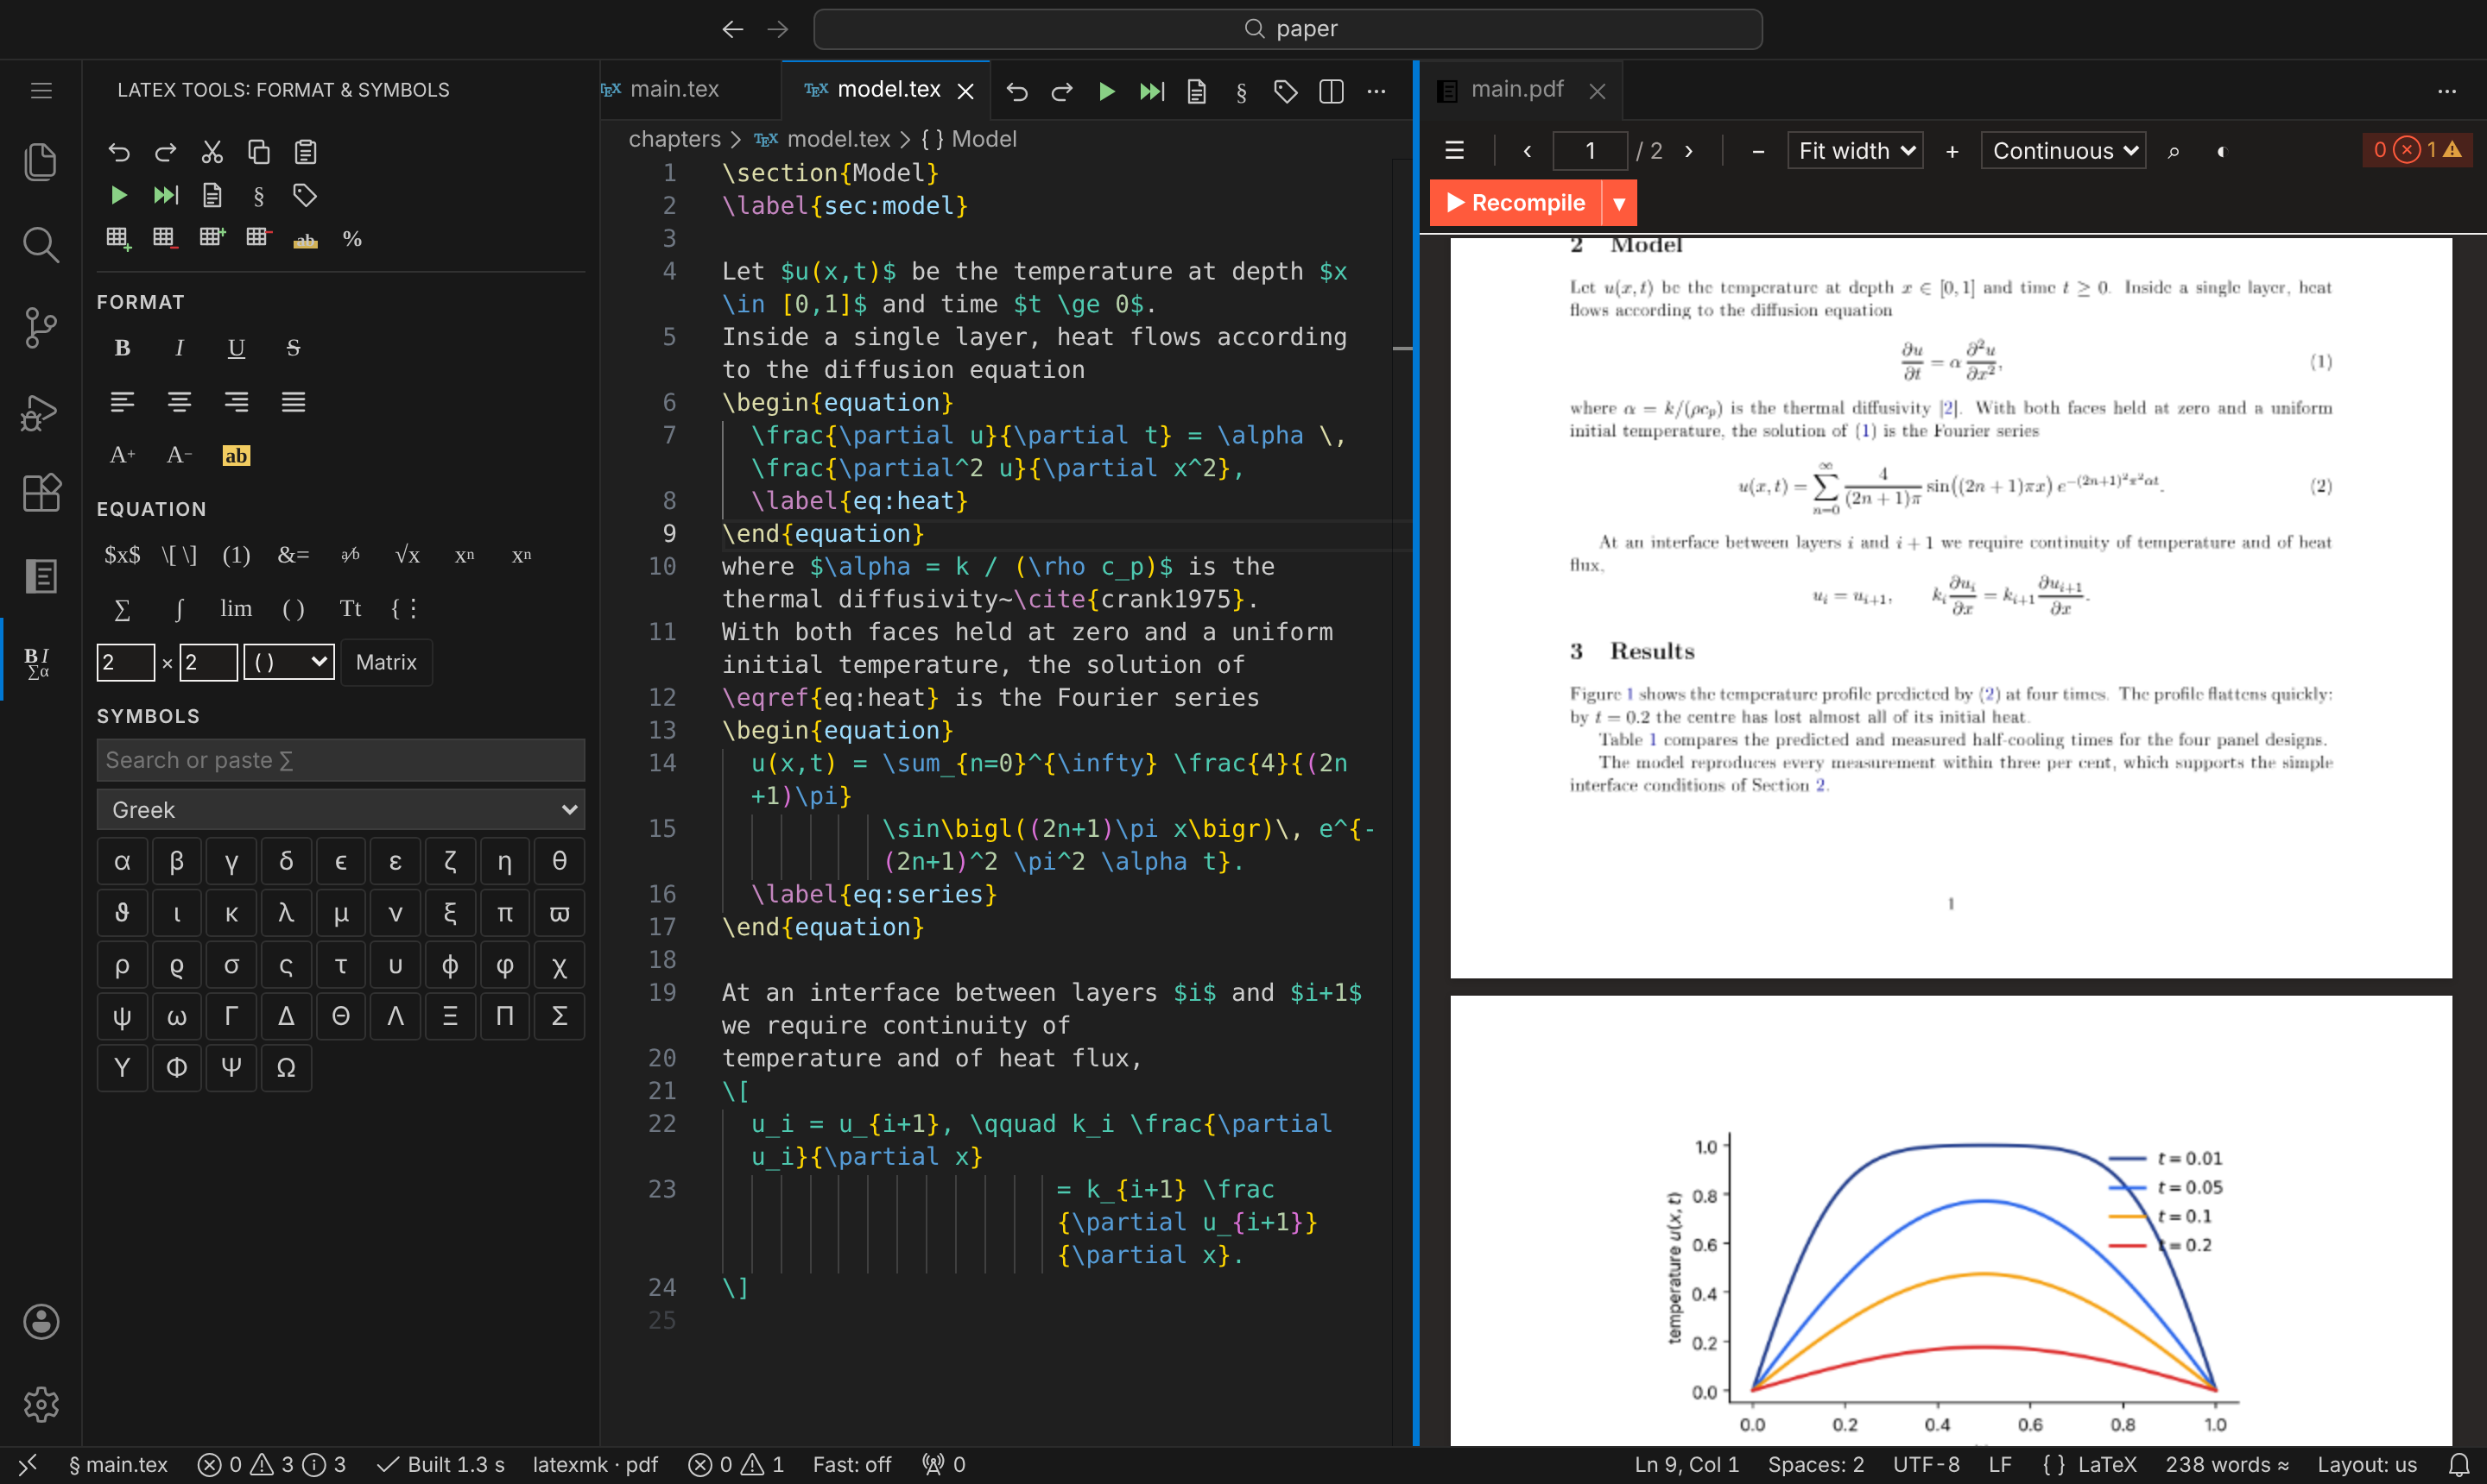Toggle 'Fast: off' in status bar
The image size is (2487, 1484).
tap(851, 1464)
